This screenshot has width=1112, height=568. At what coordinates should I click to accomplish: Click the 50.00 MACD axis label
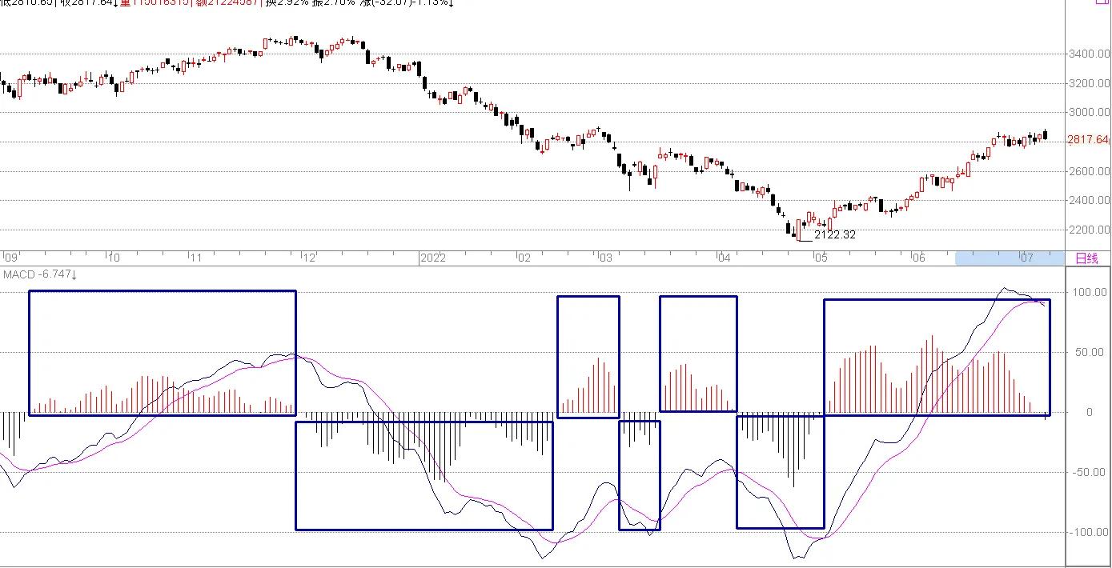coord(1090,352)
